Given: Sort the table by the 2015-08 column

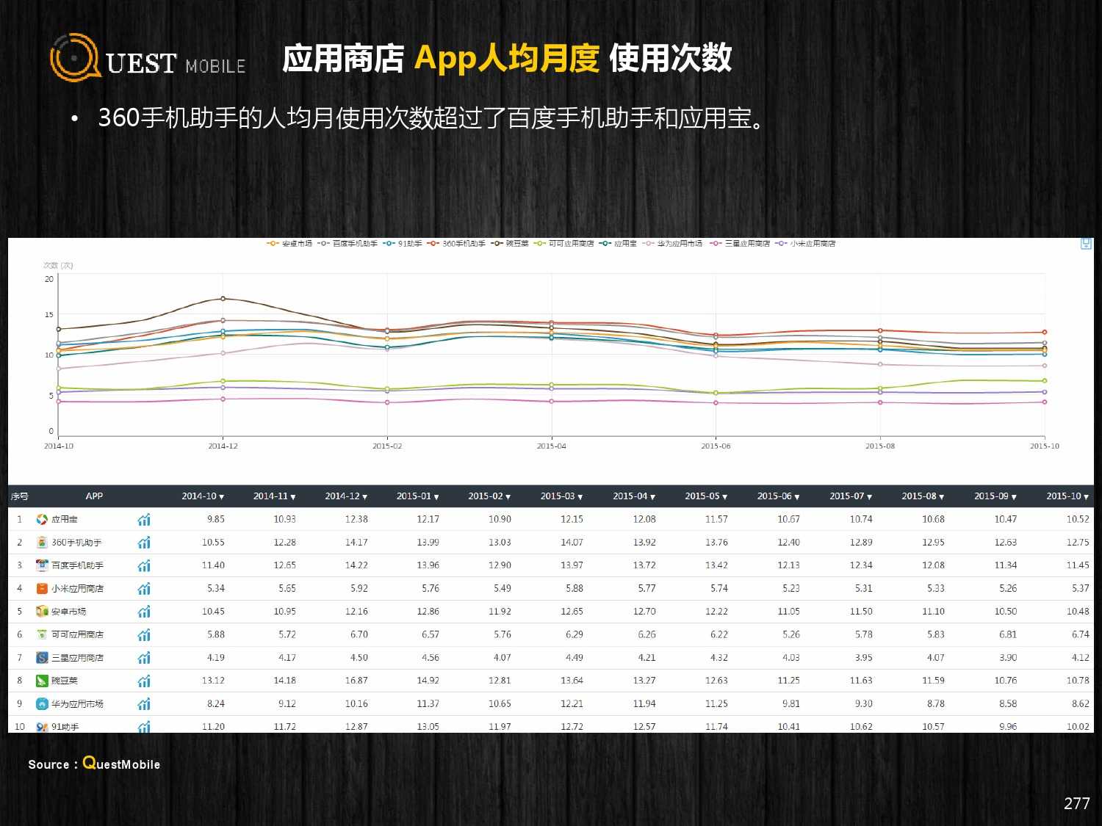Looking at the screenshot, I should click(x=923, y=496).
